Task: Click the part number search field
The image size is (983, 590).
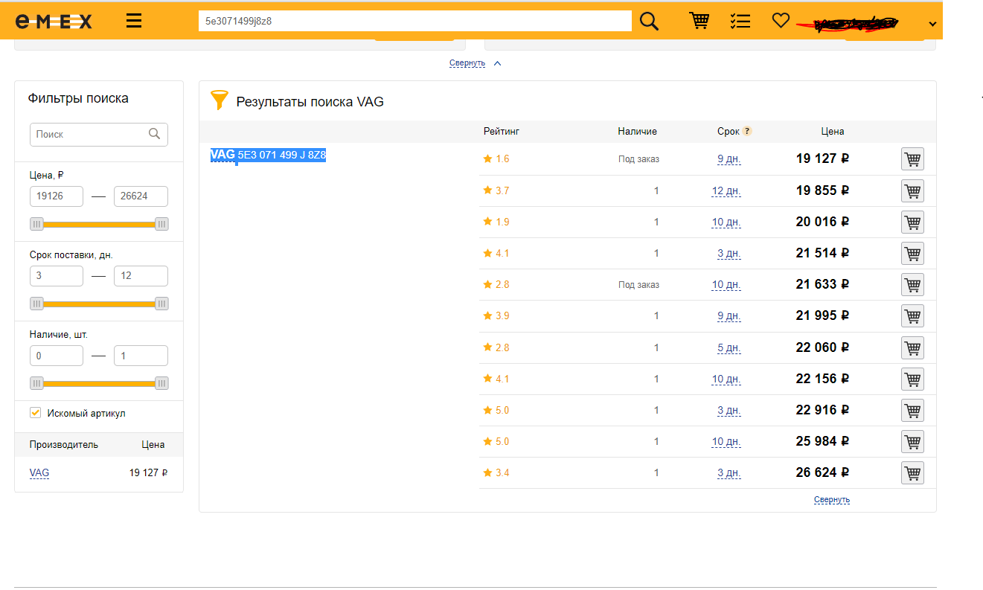Action: [x=415, y=21]
